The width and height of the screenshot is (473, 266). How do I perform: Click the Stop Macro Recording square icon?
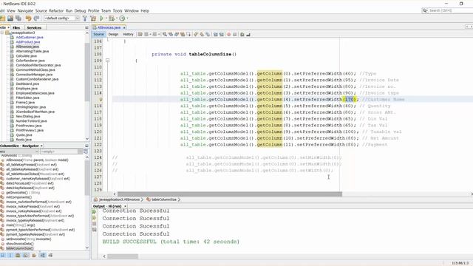coord(235,35)
